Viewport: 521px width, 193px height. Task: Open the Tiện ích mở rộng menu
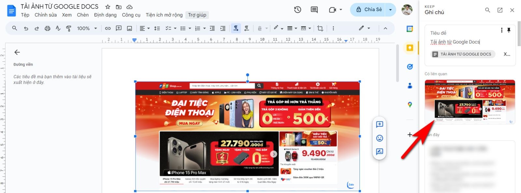(164, 15)
